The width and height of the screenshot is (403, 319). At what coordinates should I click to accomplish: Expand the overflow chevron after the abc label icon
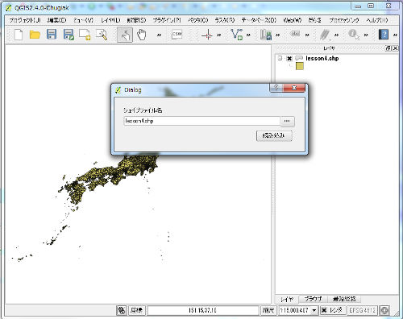307,35
